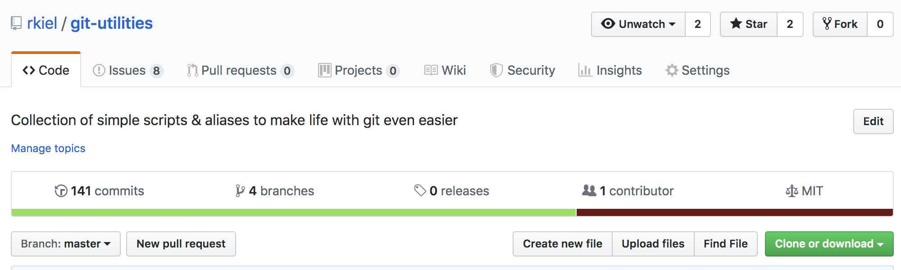Click the star icon in the Star button
901x270 pixels.
click(736, 23)
